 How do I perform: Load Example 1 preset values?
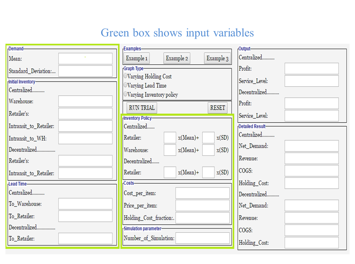137,59
